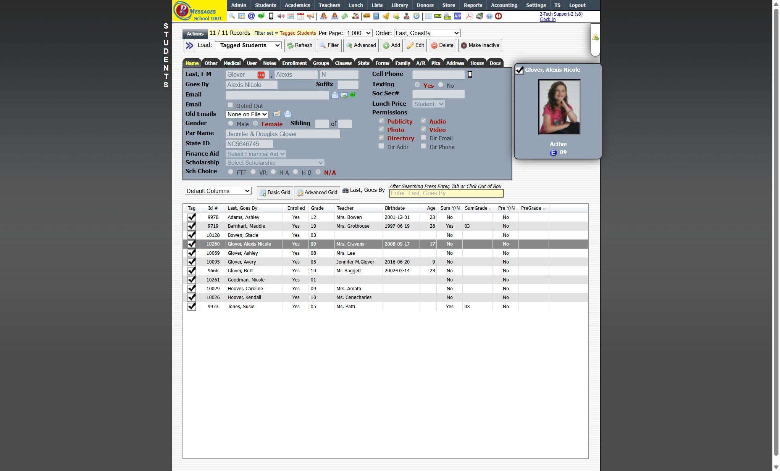Click the alarm clock icon in toolbar
The image size is (780, 471).
click(x=417, y=16)
